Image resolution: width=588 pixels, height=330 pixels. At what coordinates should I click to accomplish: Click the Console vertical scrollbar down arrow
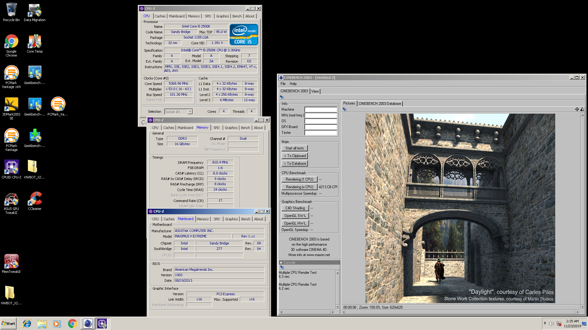coord(337,307)
